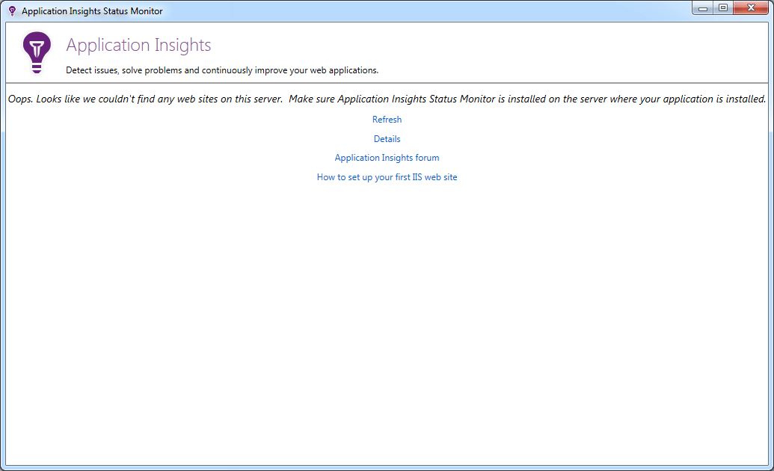The height and width of the screenshot is (471, 774).
Task: Click the tagline about solving problems
Action: click(x=221, y=70)
